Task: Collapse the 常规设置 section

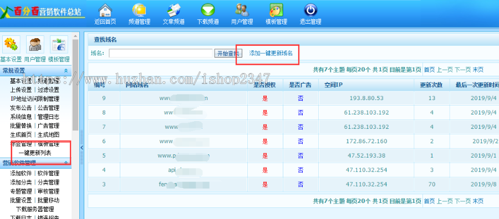Action: pyautogui.click(x=66, y=70)
